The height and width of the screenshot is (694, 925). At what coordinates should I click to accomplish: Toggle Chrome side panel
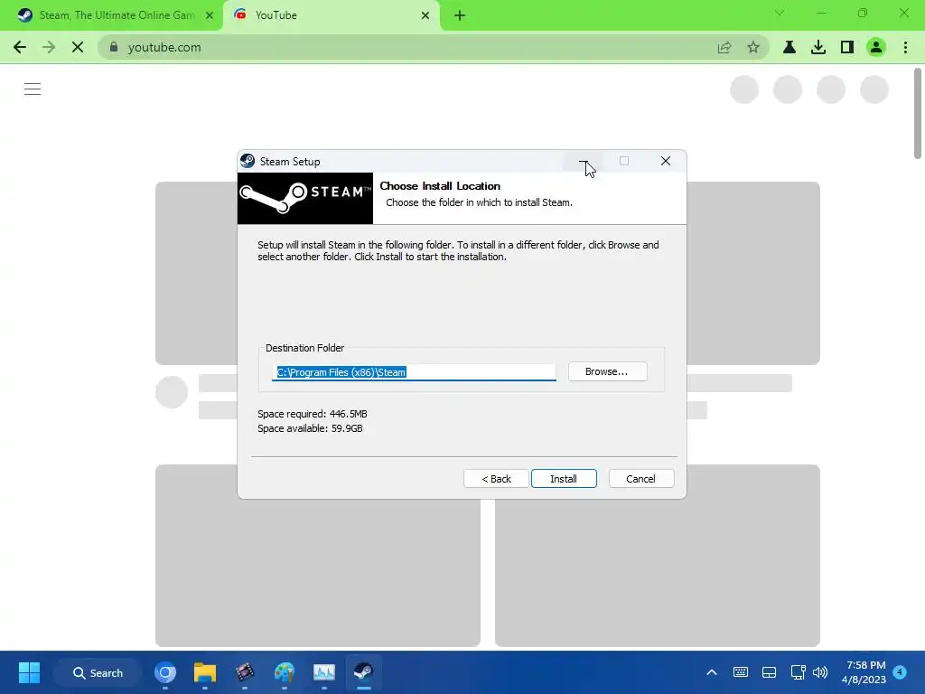coord(847,47)
